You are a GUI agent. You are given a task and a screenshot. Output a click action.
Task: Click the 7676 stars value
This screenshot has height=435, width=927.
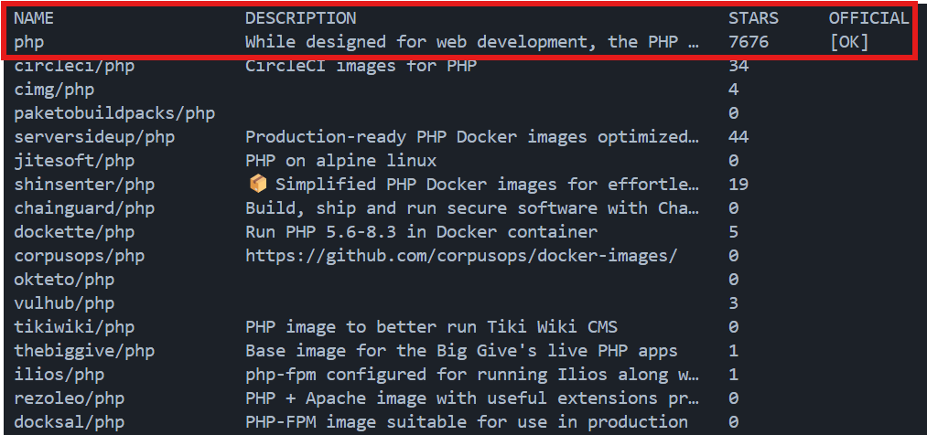coord(748,43)
